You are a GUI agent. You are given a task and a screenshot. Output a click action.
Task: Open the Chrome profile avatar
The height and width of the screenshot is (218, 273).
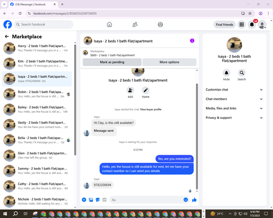[260, 14]
